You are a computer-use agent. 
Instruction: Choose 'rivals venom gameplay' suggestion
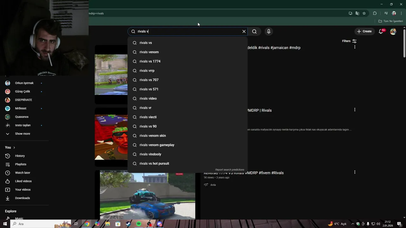tap(187, 145)
